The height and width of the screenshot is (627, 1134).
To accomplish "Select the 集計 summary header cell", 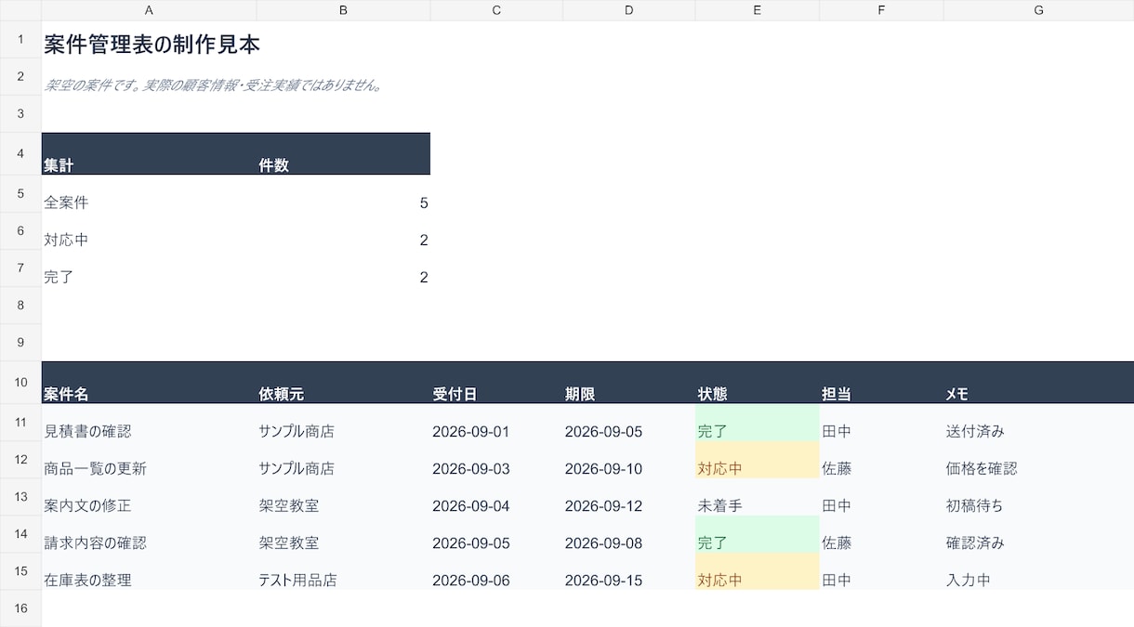I will [x=149, y=153].
